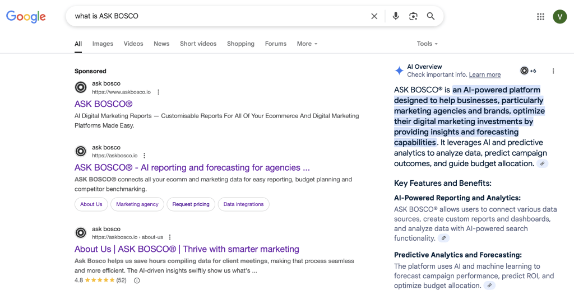
Task: Switch to the News tab
Action: tap(161, 44)
